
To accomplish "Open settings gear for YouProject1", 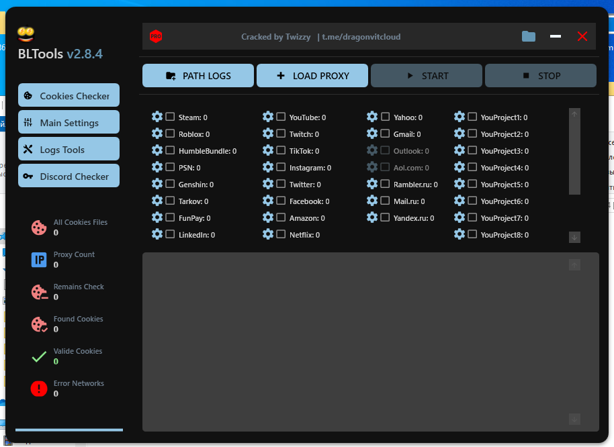I will coord(459,117).
